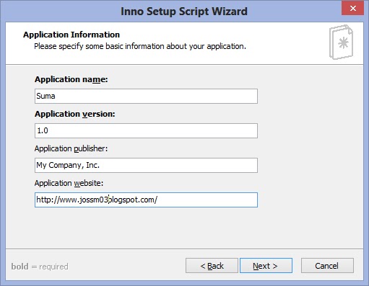Click the Next > button

click(266, 266)
